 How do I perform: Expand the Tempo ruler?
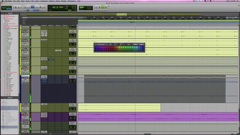point(21,21)
